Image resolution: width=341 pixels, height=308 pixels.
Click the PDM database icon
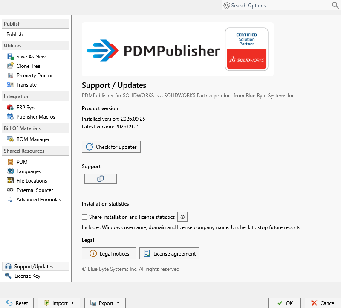(10, 162)
